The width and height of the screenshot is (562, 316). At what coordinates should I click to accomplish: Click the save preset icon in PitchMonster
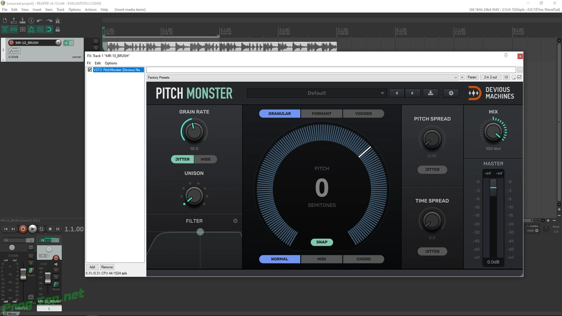click(430, 93)
